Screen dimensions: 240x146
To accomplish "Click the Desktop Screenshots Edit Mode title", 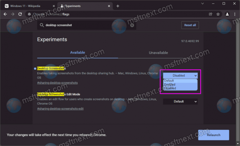I will 59,94.
